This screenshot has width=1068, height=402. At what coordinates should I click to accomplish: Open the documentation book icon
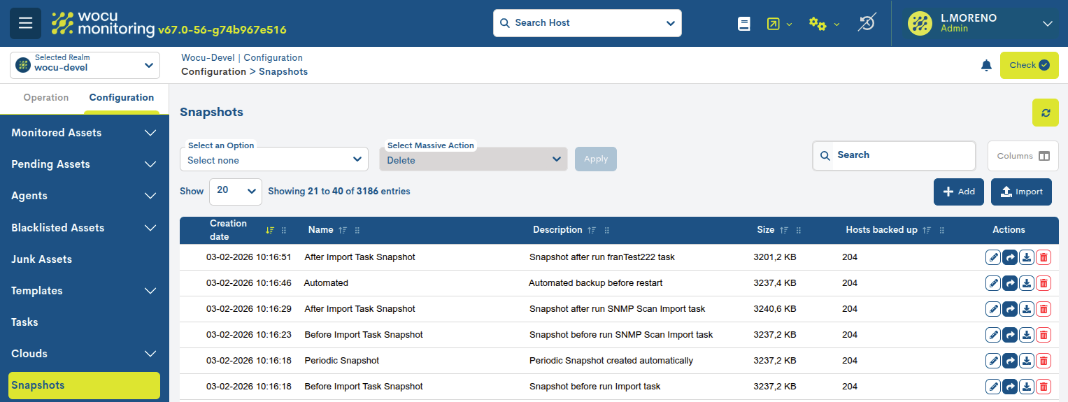[743, 24]
